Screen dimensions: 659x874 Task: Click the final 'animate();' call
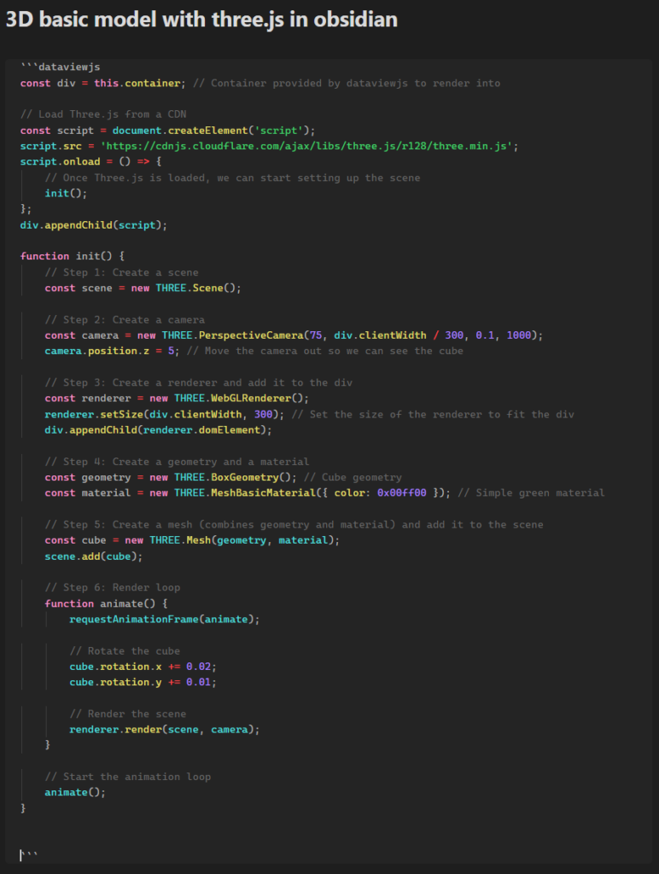click(x=75, y=793)
